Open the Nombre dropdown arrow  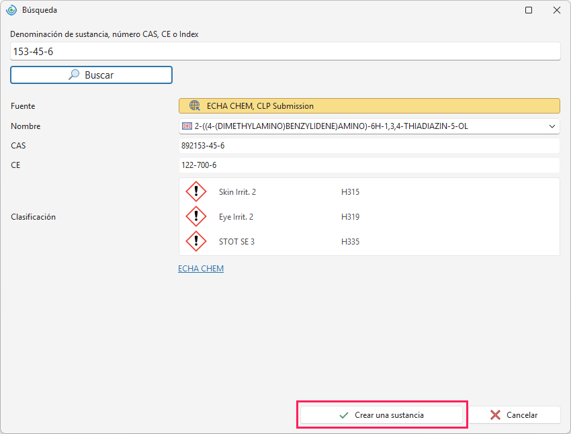tap(552, 126)
